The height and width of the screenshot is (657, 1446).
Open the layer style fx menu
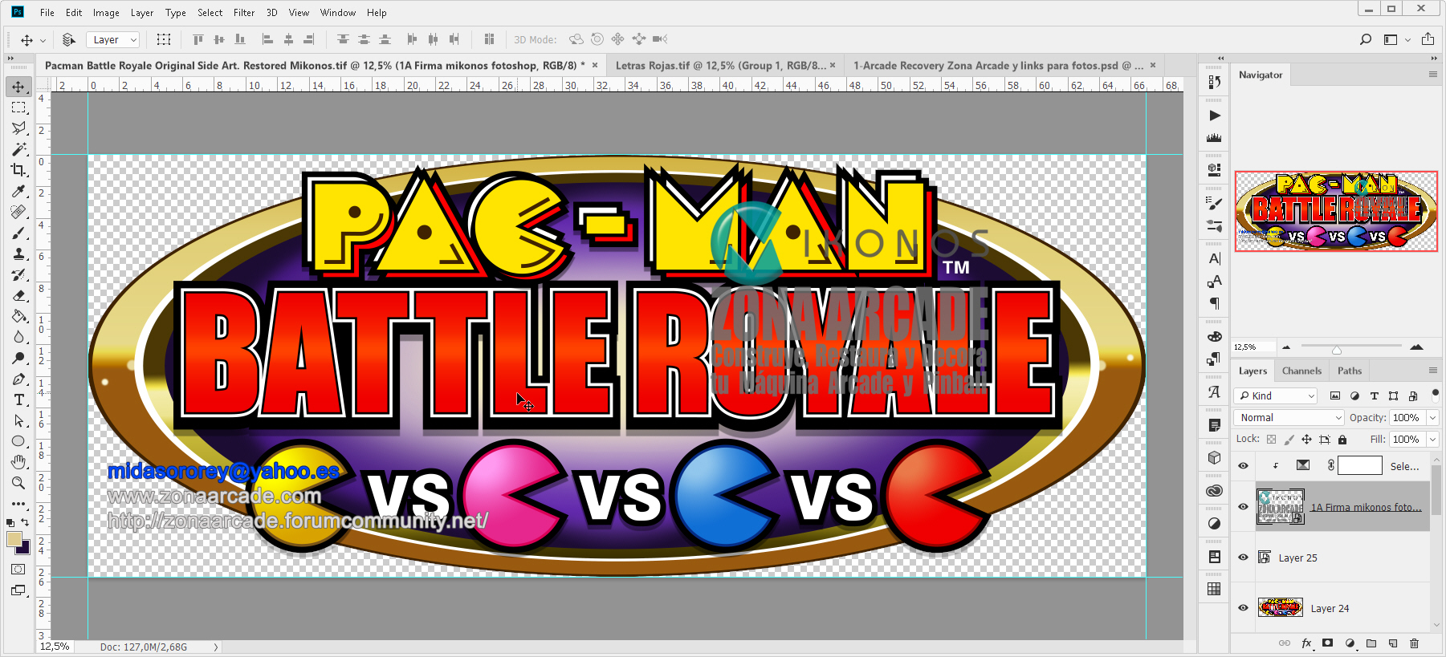tap(1306, 643)
